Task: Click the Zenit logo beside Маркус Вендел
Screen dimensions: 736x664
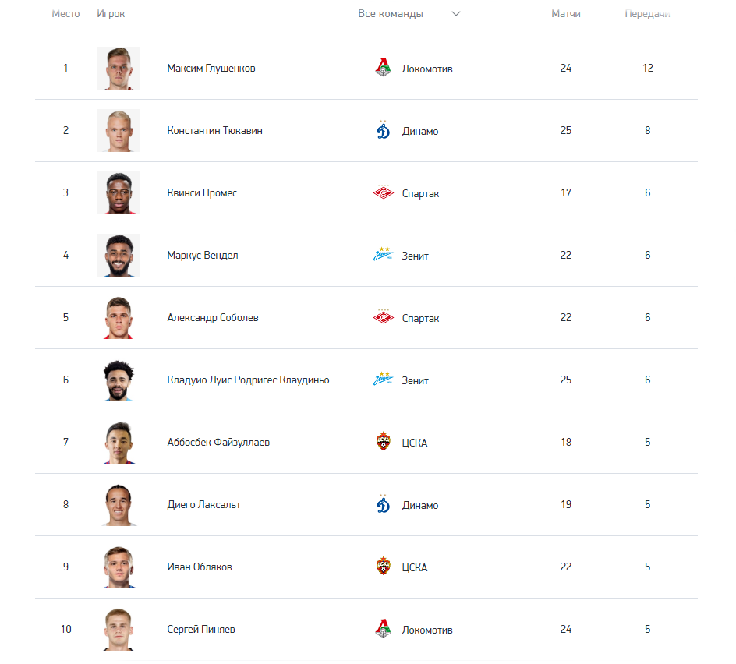Action: pyautogui.click(x=383, y=255)
